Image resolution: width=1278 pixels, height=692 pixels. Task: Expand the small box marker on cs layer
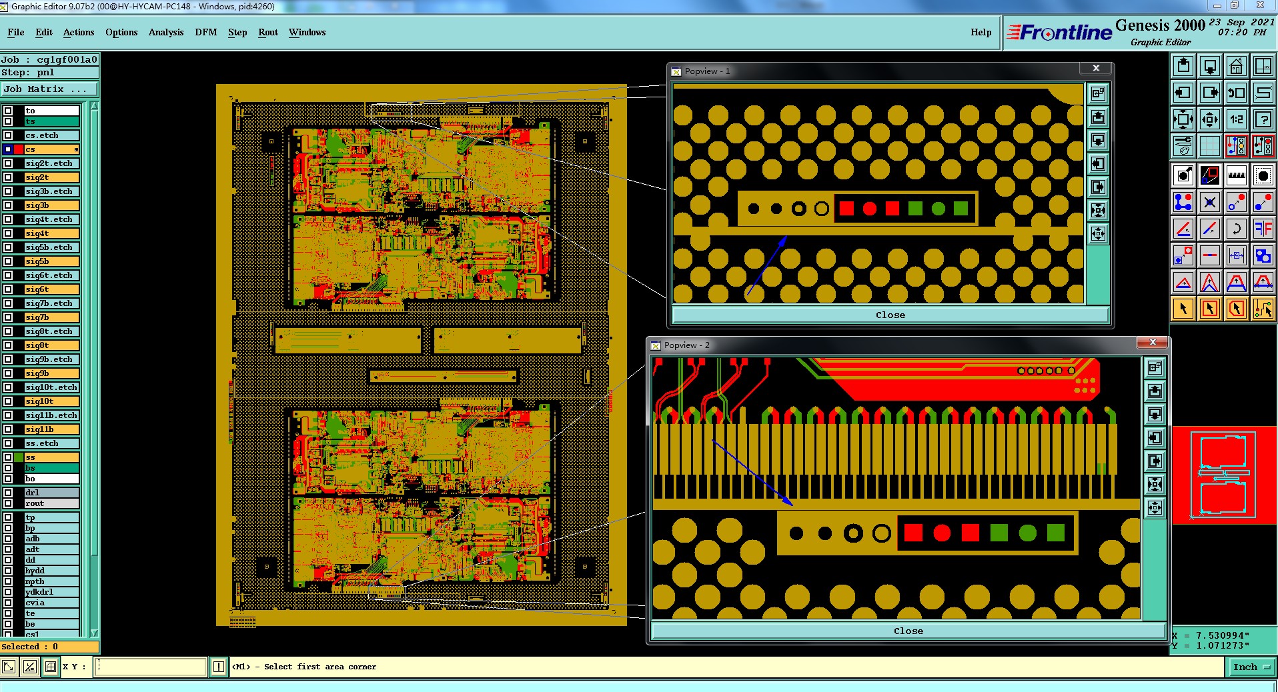pos(76,149)
